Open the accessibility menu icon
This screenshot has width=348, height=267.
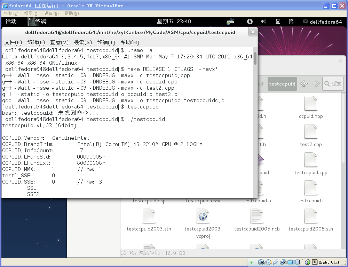pos(250,22)
